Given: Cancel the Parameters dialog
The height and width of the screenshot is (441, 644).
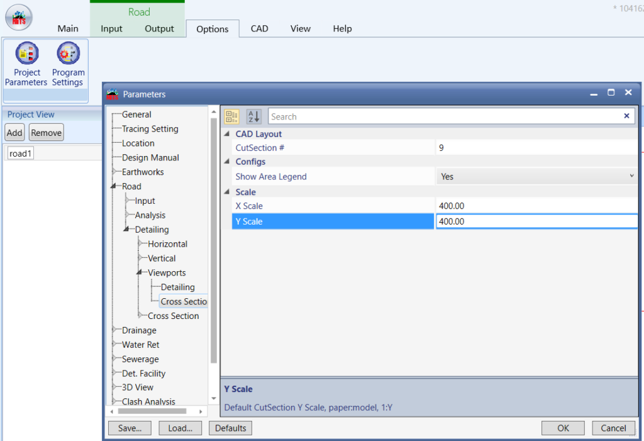Looking at the screenshot, I should coord(613,428).
